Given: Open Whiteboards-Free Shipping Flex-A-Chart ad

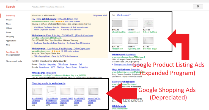Looking at the screenshot, I should coord(62,35).
